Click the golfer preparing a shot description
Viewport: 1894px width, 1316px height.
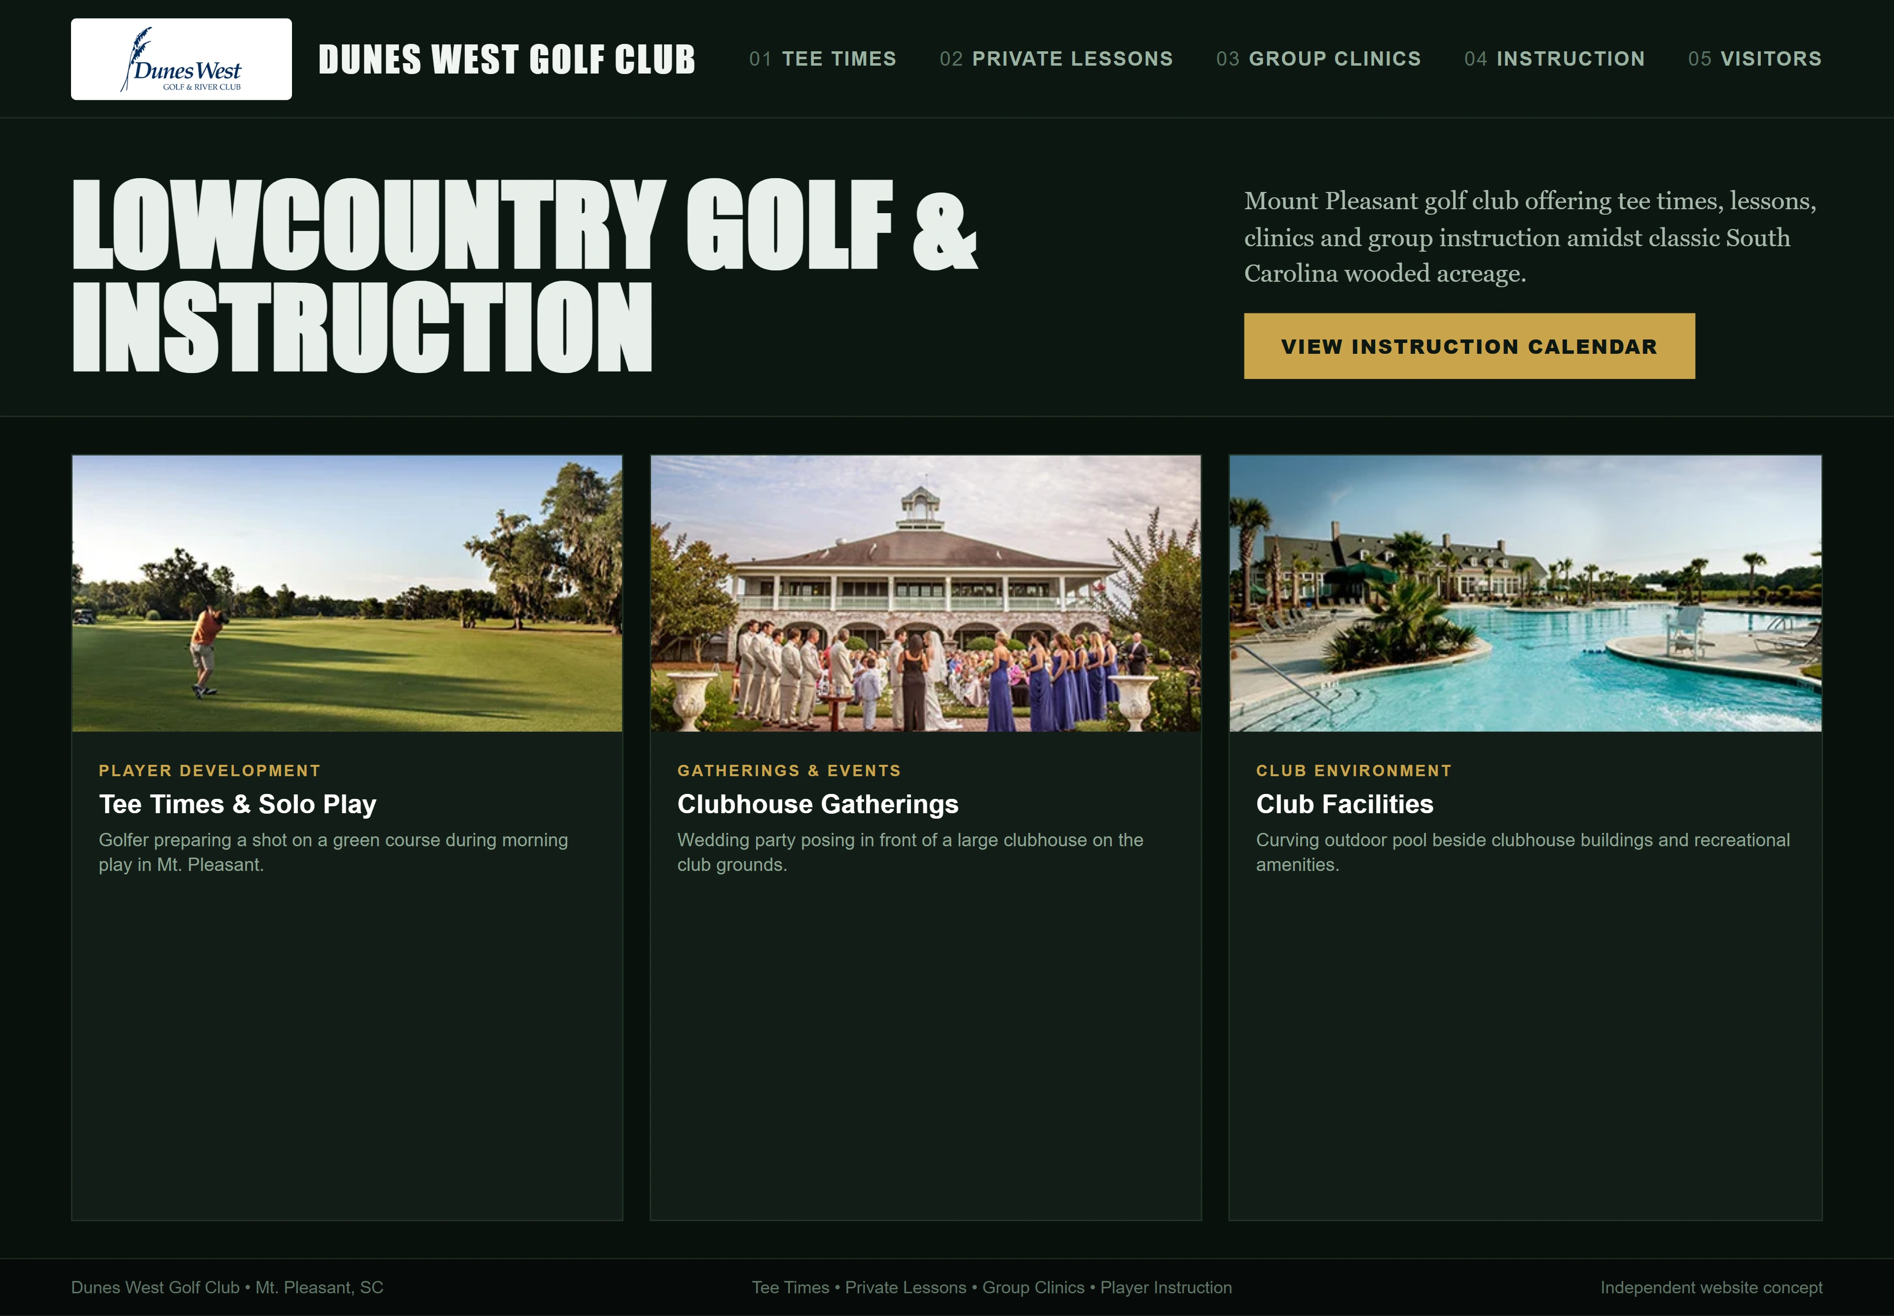coord(333,853)
